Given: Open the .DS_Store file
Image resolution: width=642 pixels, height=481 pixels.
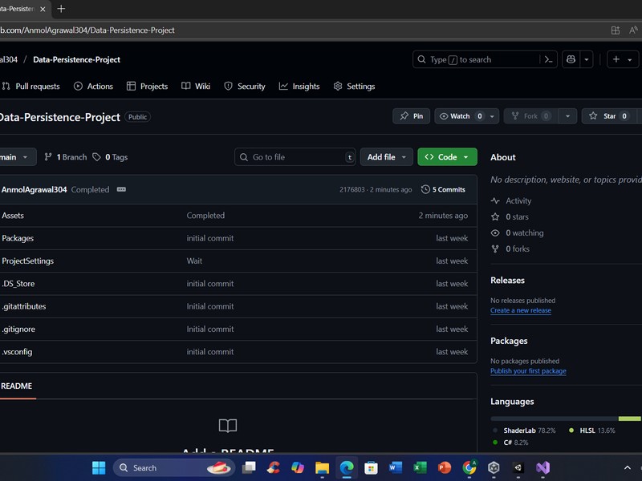Looking at the screenshot, I should pos(18,284).
